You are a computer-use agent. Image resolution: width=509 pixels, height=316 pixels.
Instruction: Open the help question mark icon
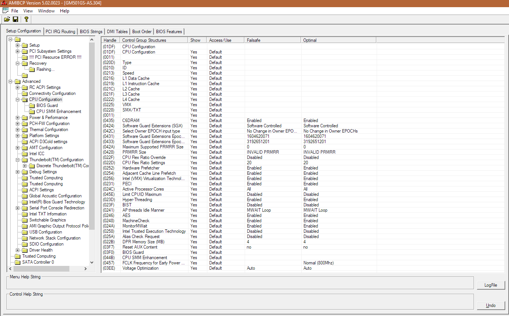(26, 19)
